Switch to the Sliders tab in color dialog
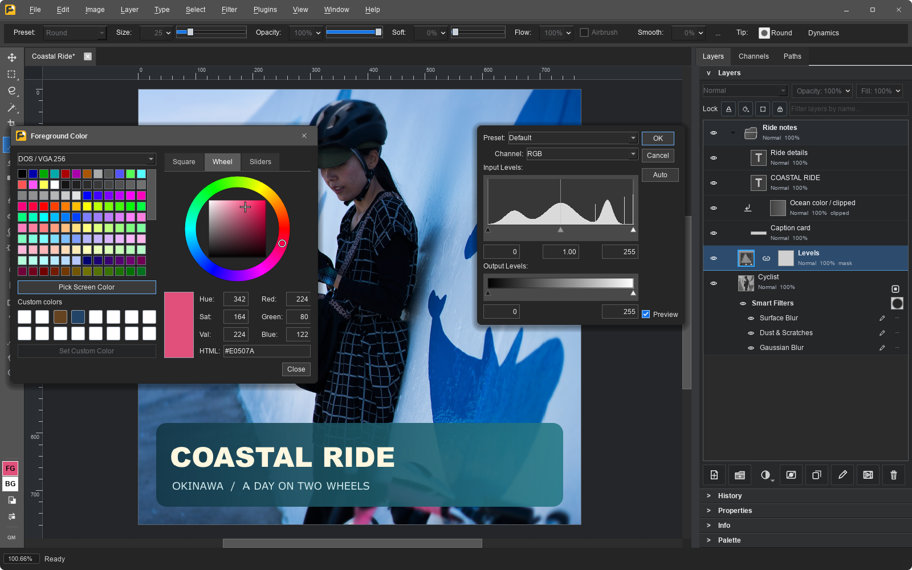 [x=260, y=162]
